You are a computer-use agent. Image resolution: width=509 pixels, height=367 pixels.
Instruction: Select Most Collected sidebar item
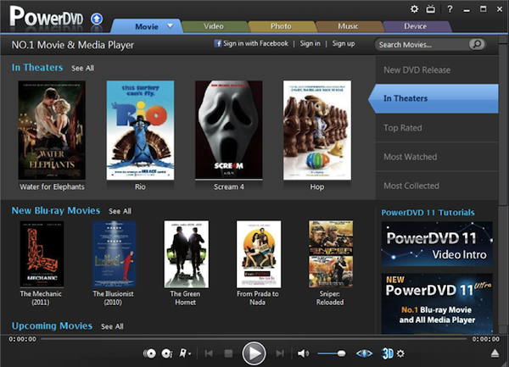[x=437, y=186]
